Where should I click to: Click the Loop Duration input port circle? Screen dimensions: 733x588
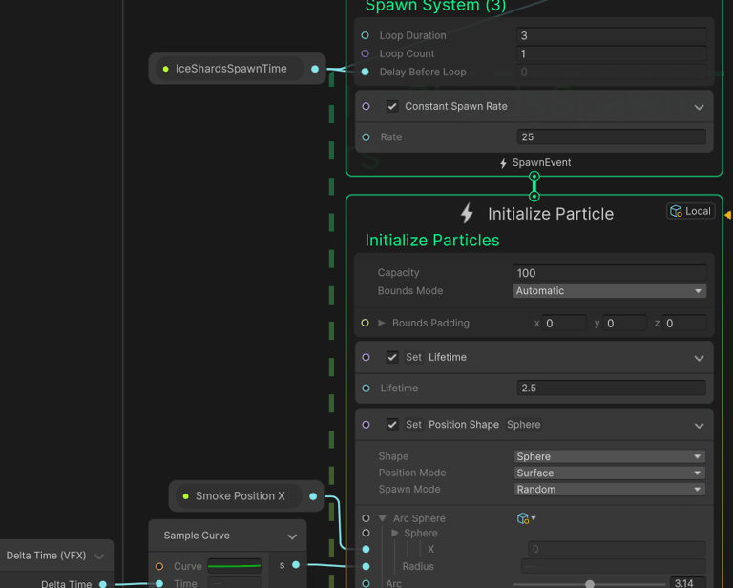click(366, 35)
